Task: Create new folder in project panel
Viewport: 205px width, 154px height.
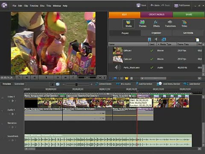Action: (x=126, y=78)
